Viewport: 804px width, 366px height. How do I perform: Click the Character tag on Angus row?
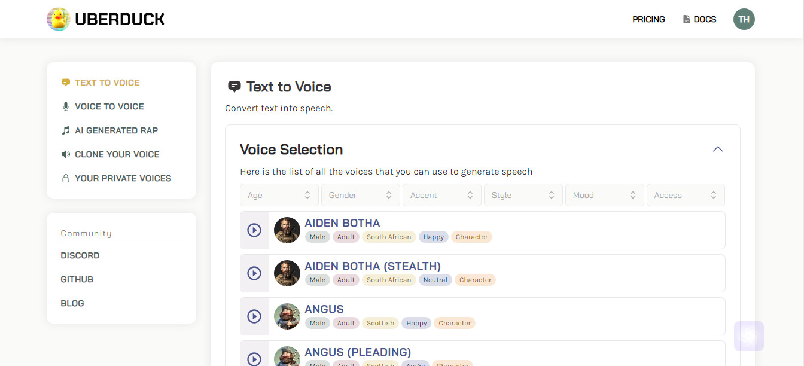tap(455, 323)
